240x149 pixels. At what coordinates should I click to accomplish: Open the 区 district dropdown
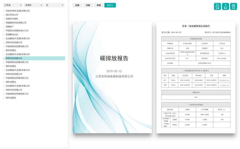point(54,5)
